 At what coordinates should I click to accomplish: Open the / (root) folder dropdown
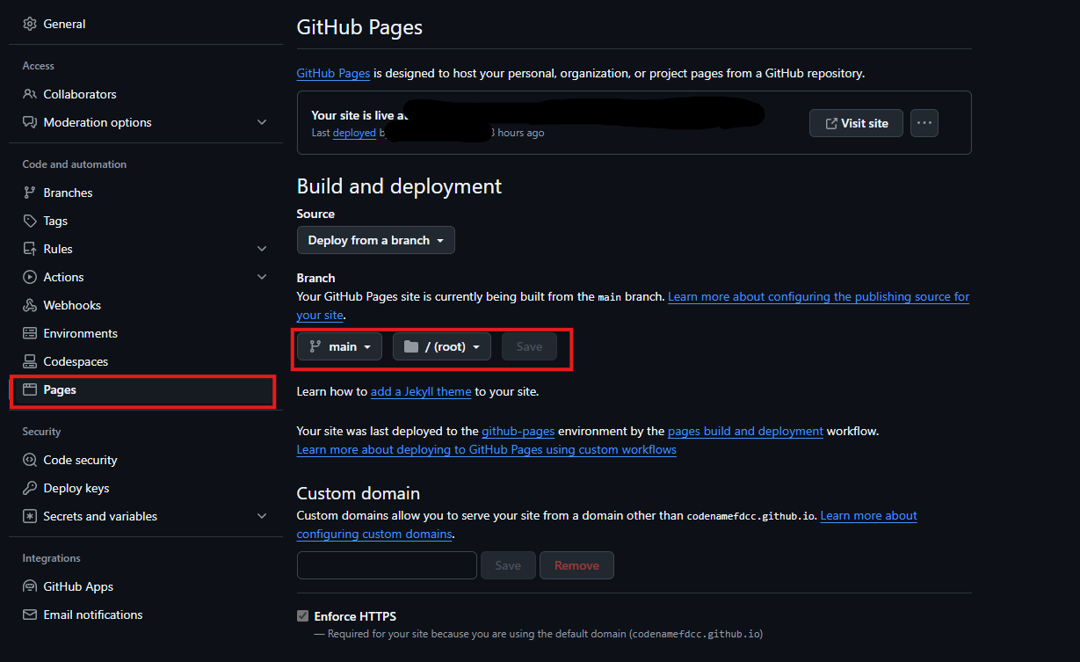coord(442,346)
